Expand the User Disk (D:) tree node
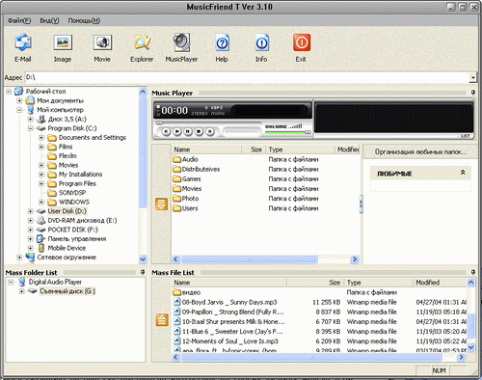482x380 pixels. click(30, 211)
